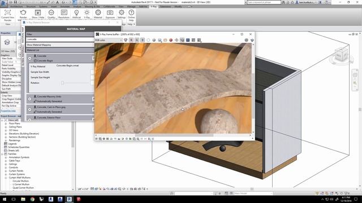This screenshot has height=203, width=362.
Task: Switch to the Architecture ribbon tab
Action: click(x=16, y=7)
